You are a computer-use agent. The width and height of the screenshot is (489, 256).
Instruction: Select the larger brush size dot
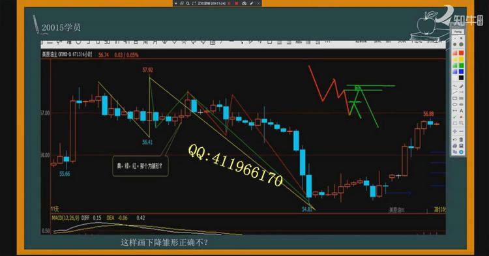click(x=461, y=44)
